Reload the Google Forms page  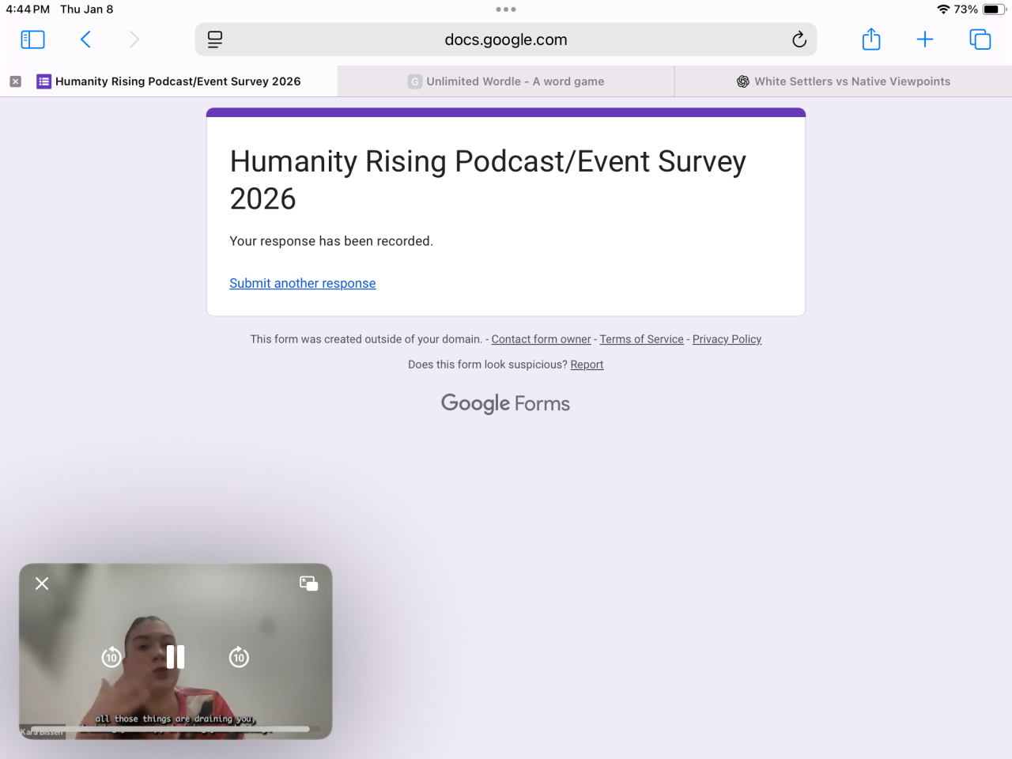799,40
